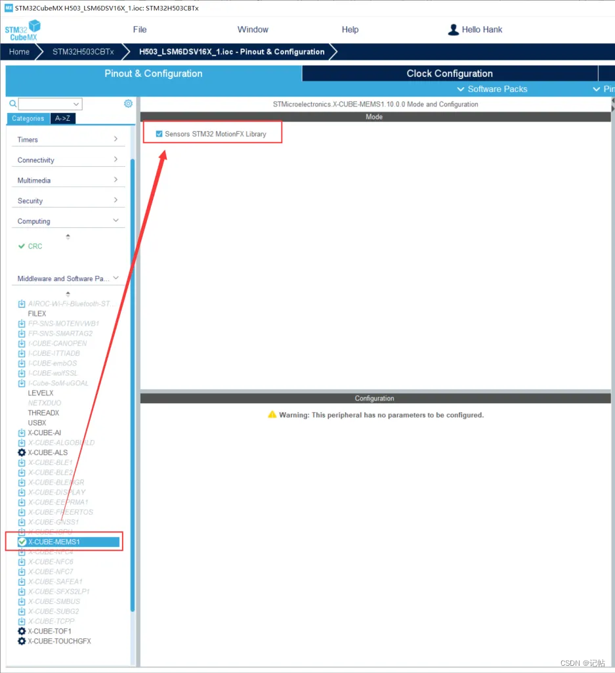Viewport: 615px width, 673px height.
Task: Select CRC peripheral
Action: (35, 246)
